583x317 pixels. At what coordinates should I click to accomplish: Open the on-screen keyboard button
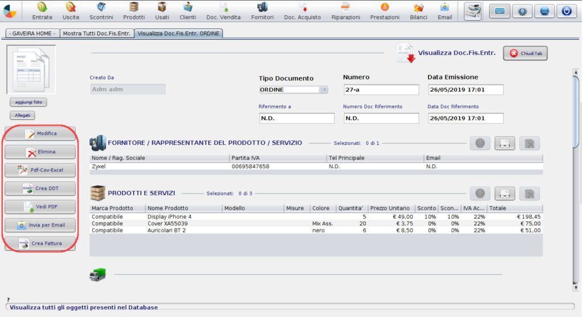click(x=500, y=11)
